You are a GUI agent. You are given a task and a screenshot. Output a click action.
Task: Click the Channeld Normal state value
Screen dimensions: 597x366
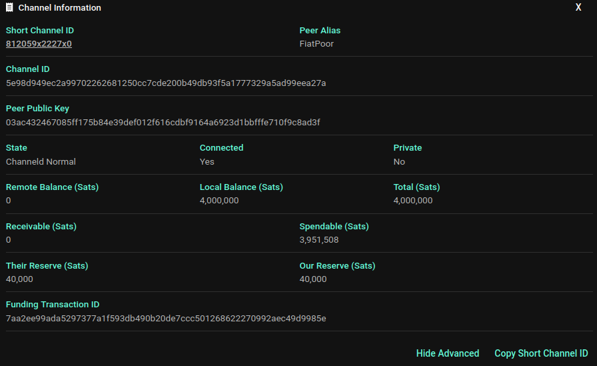[x=41, y=162]
